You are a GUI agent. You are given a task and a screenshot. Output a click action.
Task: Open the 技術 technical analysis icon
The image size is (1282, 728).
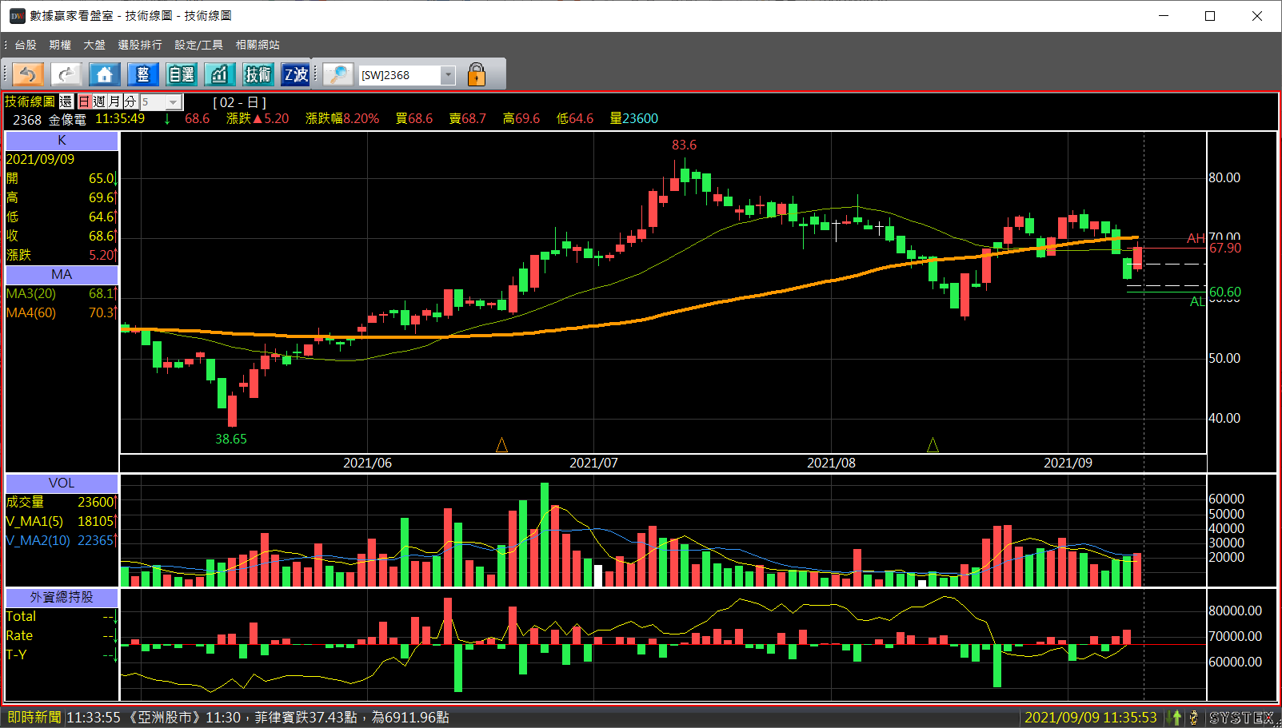pyautogui.click(x=258, y=74)
